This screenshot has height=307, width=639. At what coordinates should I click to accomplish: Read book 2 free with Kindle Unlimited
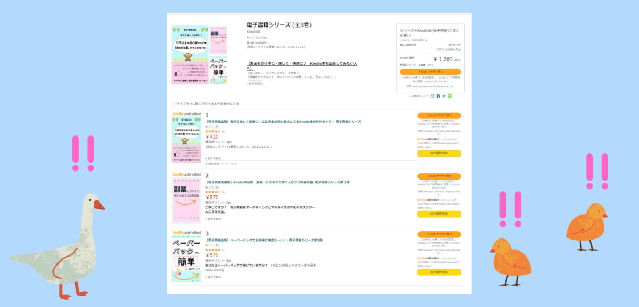coord(439,214)
